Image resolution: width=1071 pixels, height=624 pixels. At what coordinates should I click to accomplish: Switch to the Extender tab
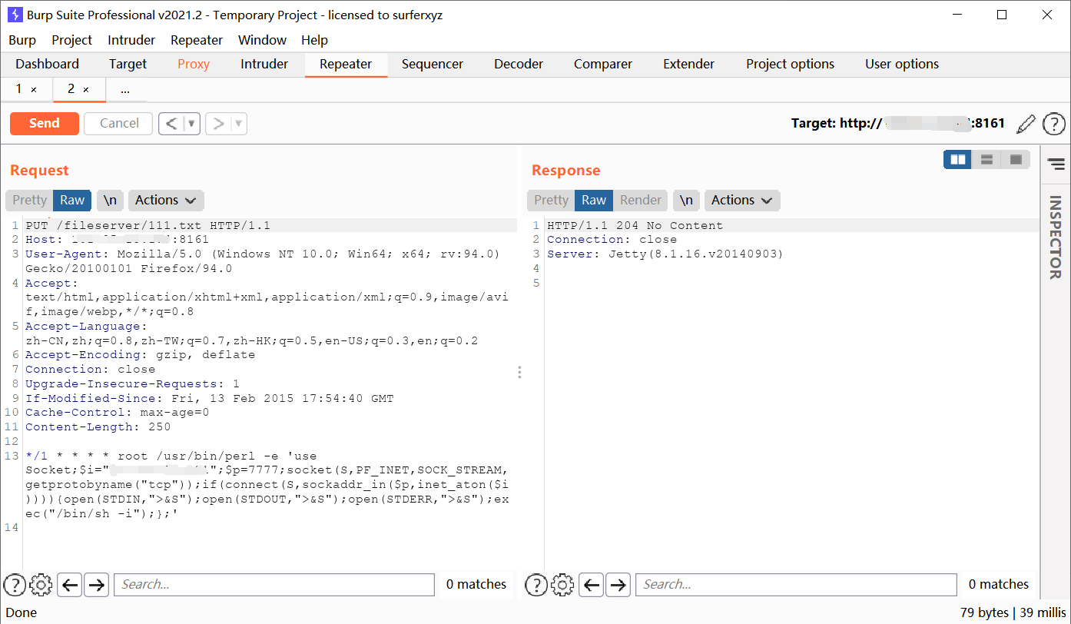coord(689,65)
